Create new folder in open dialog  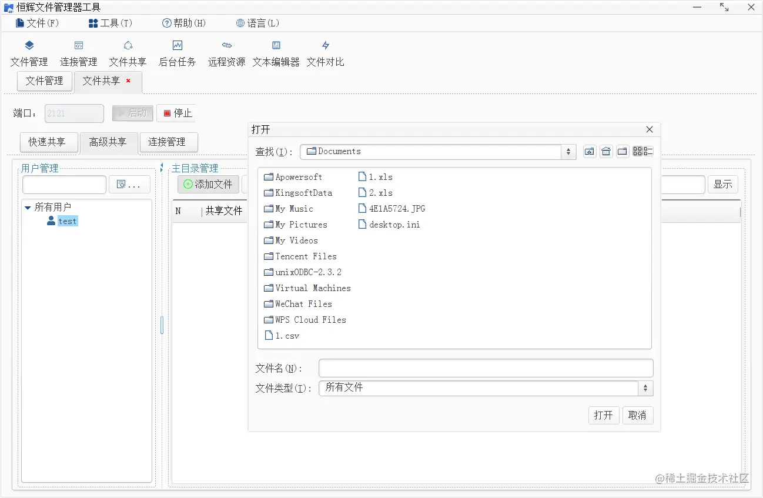pos(623,152)
